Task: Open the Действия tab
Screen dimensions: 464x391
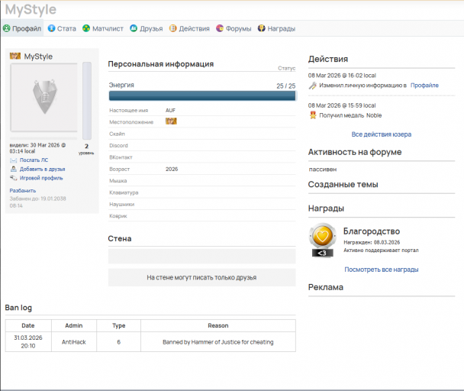Action: [189, 28]
